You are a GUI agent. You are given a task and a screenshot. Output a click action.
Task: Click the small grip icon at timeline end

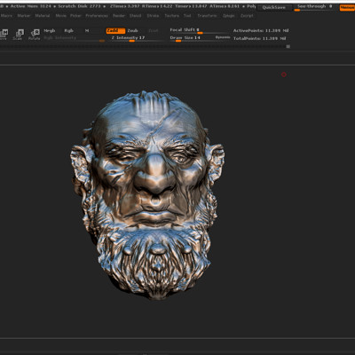[288, 46]
